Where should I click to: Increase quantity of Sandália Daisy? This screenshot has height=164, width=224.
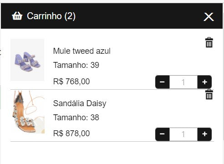[x=204, y=134]
